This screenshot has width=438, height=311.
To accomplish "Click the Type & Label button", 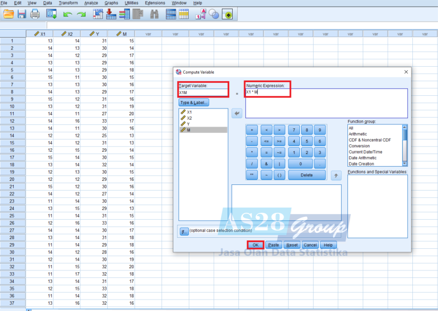I will tap(194, 103).
